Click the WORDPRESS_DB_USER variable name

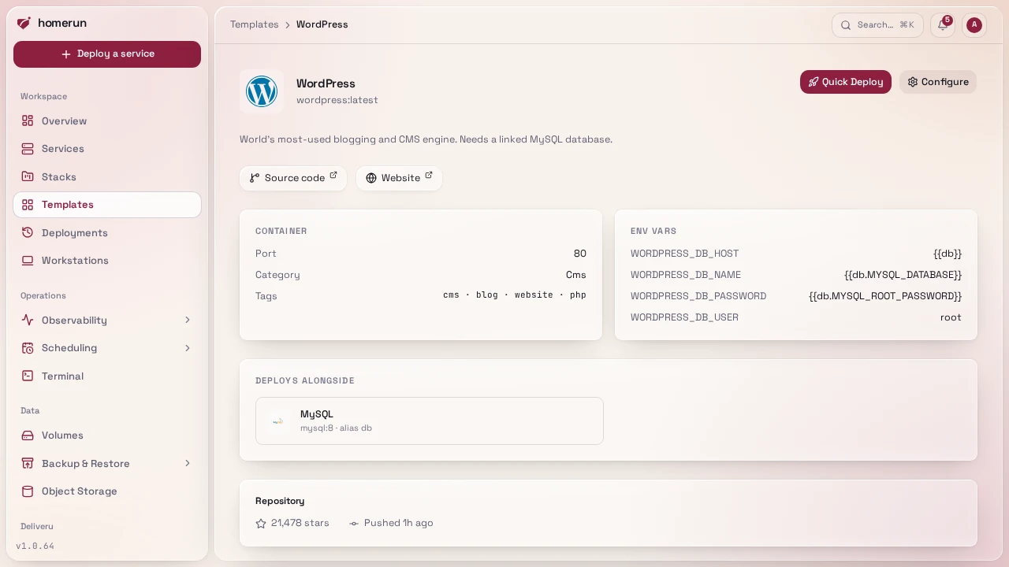684,317
